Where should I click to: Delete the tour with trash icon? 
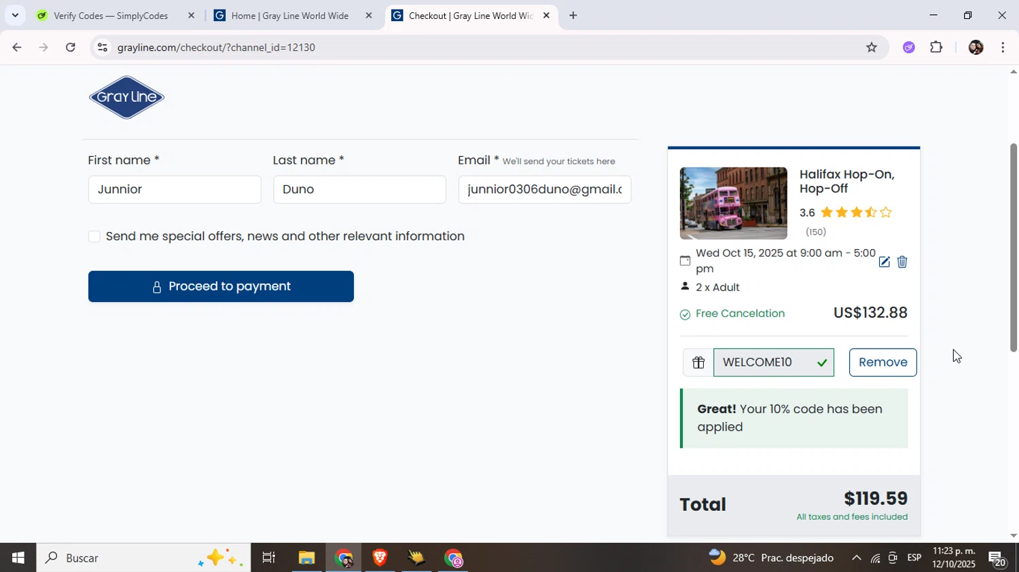click(902, 262)
